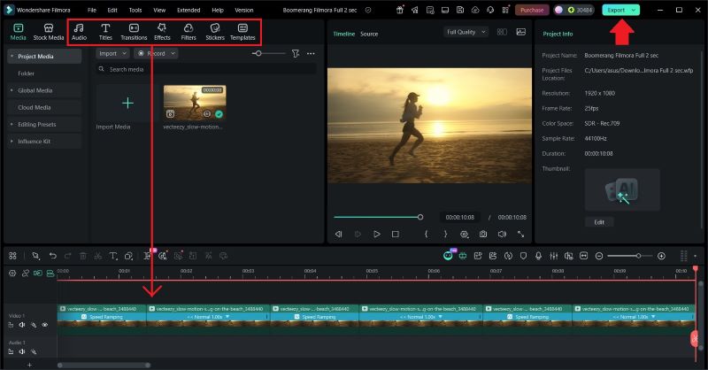Click the timeline text tool icon
The image size is (708, 370).
point(113,256)
